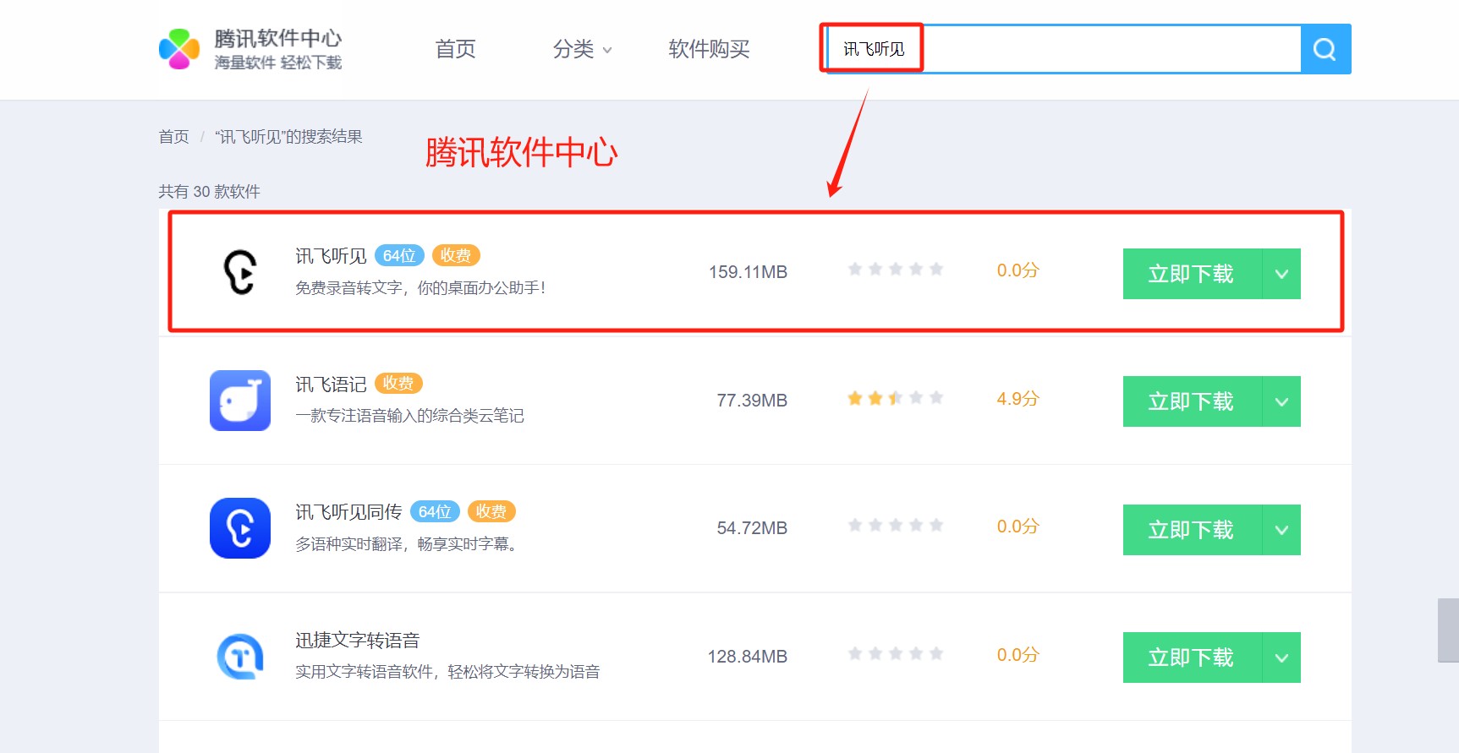Viewport: 1459px width, 753px height.
Task: Click the 4.9分 score for 讯飞语记
Action: pos(1017,399)
